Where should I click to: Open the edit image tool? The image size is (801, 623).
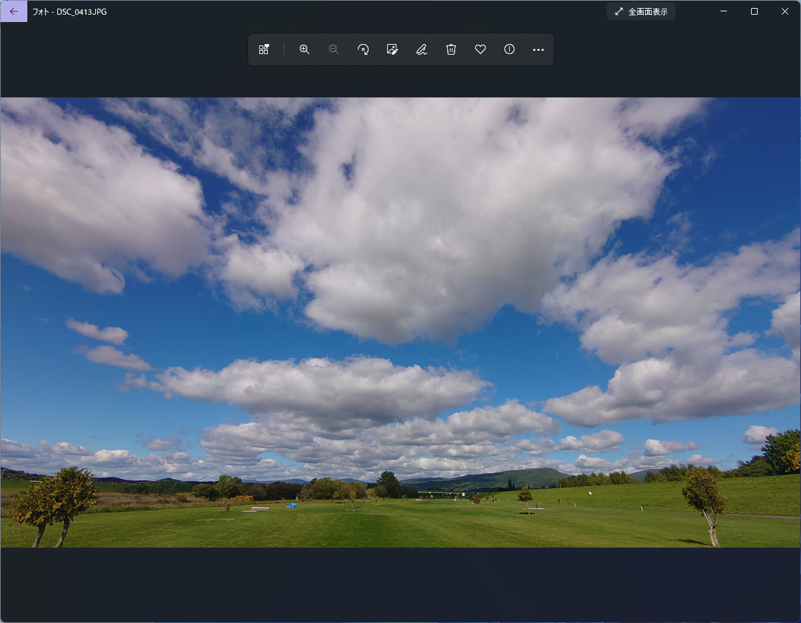click(393, 49)
